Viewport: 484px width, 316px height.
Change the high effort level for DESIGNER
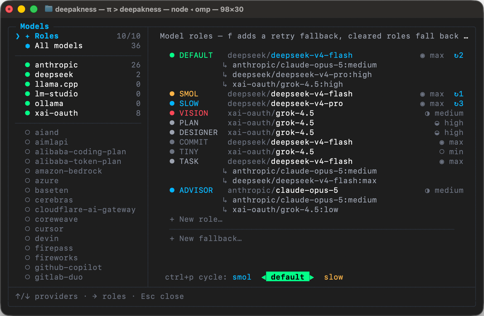click(449, 133)
